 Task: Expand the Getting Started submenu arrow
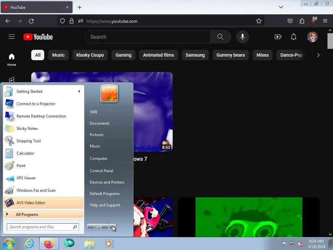pos(79,91)
